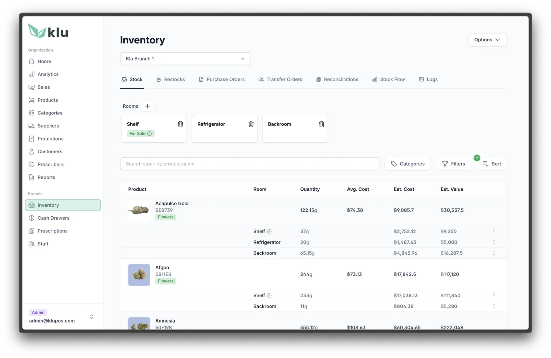This screenshot has width=551, height=358.
Task: Delete the Backroom room
Action: [321, 124]
